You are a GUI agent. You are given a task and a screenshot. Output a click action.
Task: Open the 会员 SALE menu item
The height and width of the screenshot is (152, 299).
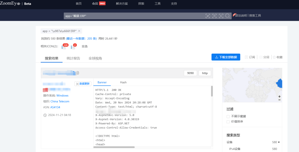[x=99, y=4]
